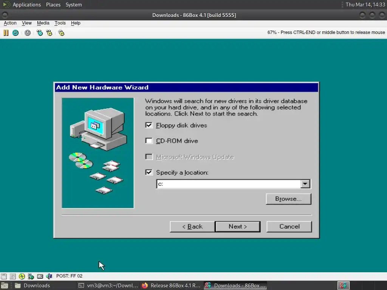Switch to the vm3 terminal taskbar window
Screen dimensions: 387x290
click(x=108, y=285)
